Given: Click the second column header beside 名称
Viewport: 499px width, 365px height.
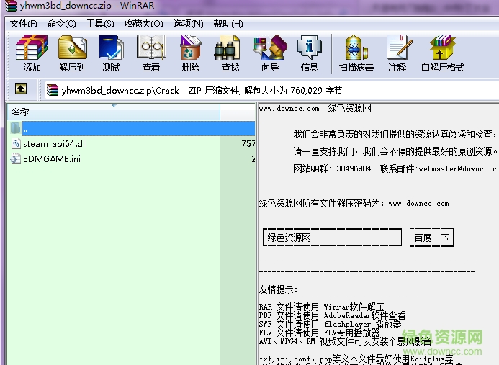Looking at the screenshot, I should [238, 112].
